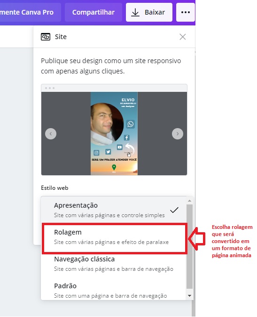Image resolution: width=257 pixels, height=317 pixels.
Task: Select the Apresentação web style option
Action: pos(113,210)
